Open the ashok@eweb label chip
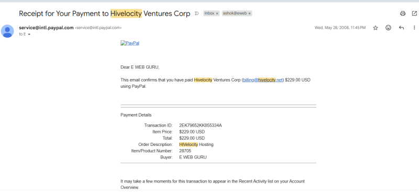This screenshot has height=192, width=419. tap(235, 14)
